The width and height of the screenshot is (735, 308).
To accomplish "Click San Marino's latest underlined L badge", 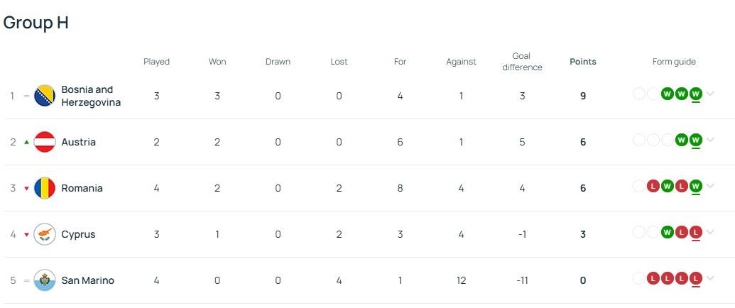I will point(696,278).
